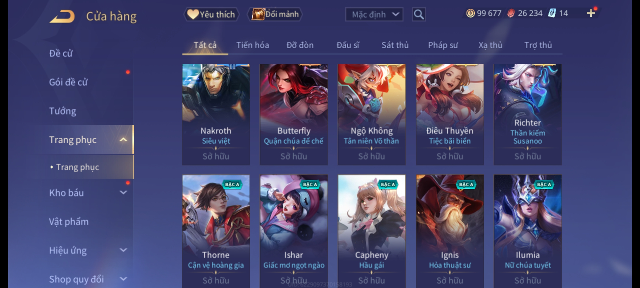This screenshot has width=640, height=288.
Task: Tap the blue voucher currency icon
Action: [x=552, y=13]
